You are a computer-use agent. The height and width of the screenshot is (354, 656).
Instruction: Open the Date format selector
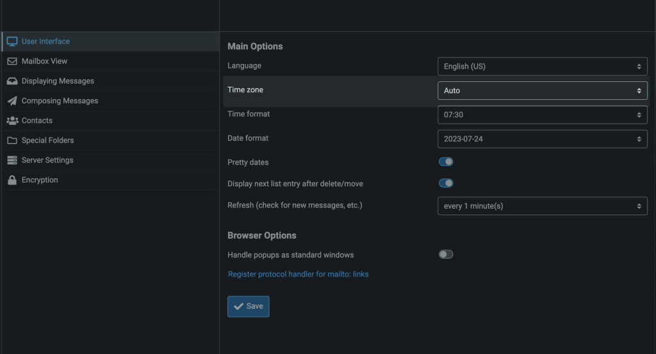click(542, 139)
